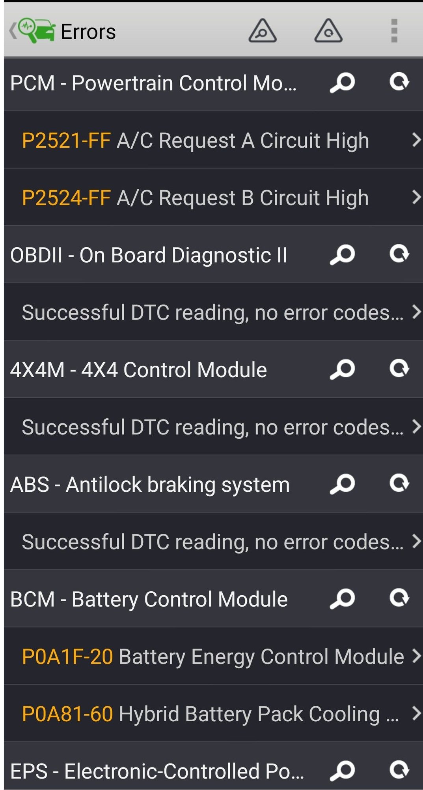Select the 4X4M - 4X4 Control Module header
Viewport: 423px width, 790px height.
coord(138,370)
